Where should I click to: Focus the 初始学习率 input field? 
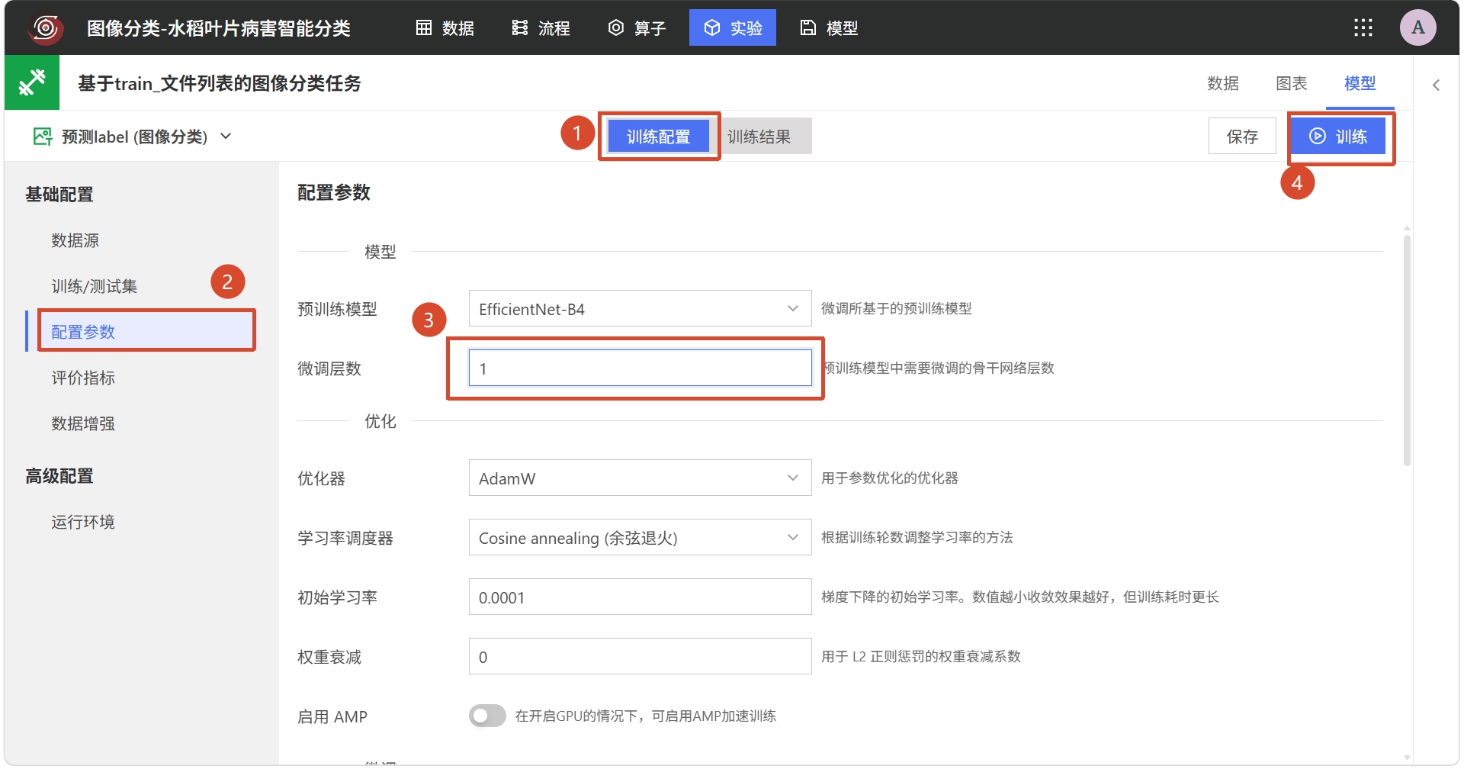(640, 597)
